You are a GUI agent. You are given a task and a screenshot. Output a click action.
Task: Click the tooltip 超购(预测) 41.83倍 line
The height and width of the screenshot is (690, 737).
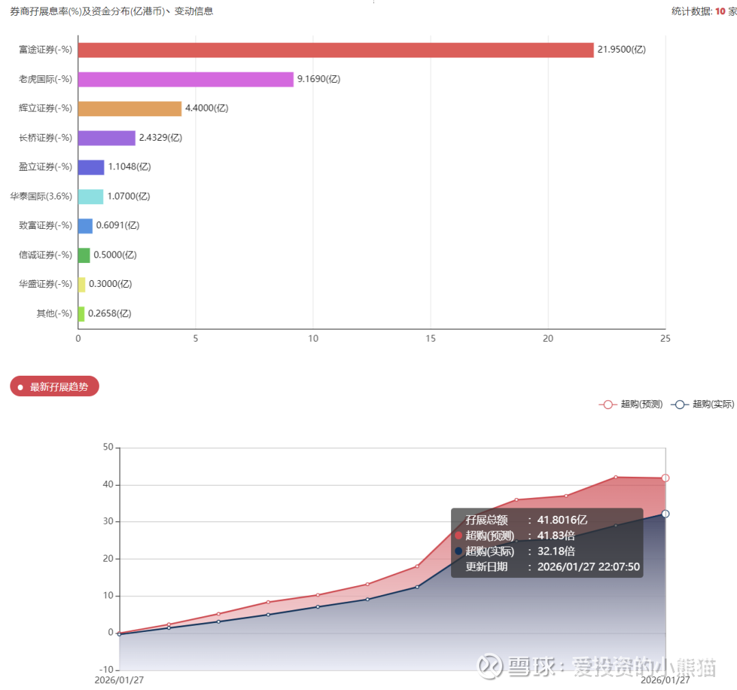pyautogui.click(x=515, y=536)
